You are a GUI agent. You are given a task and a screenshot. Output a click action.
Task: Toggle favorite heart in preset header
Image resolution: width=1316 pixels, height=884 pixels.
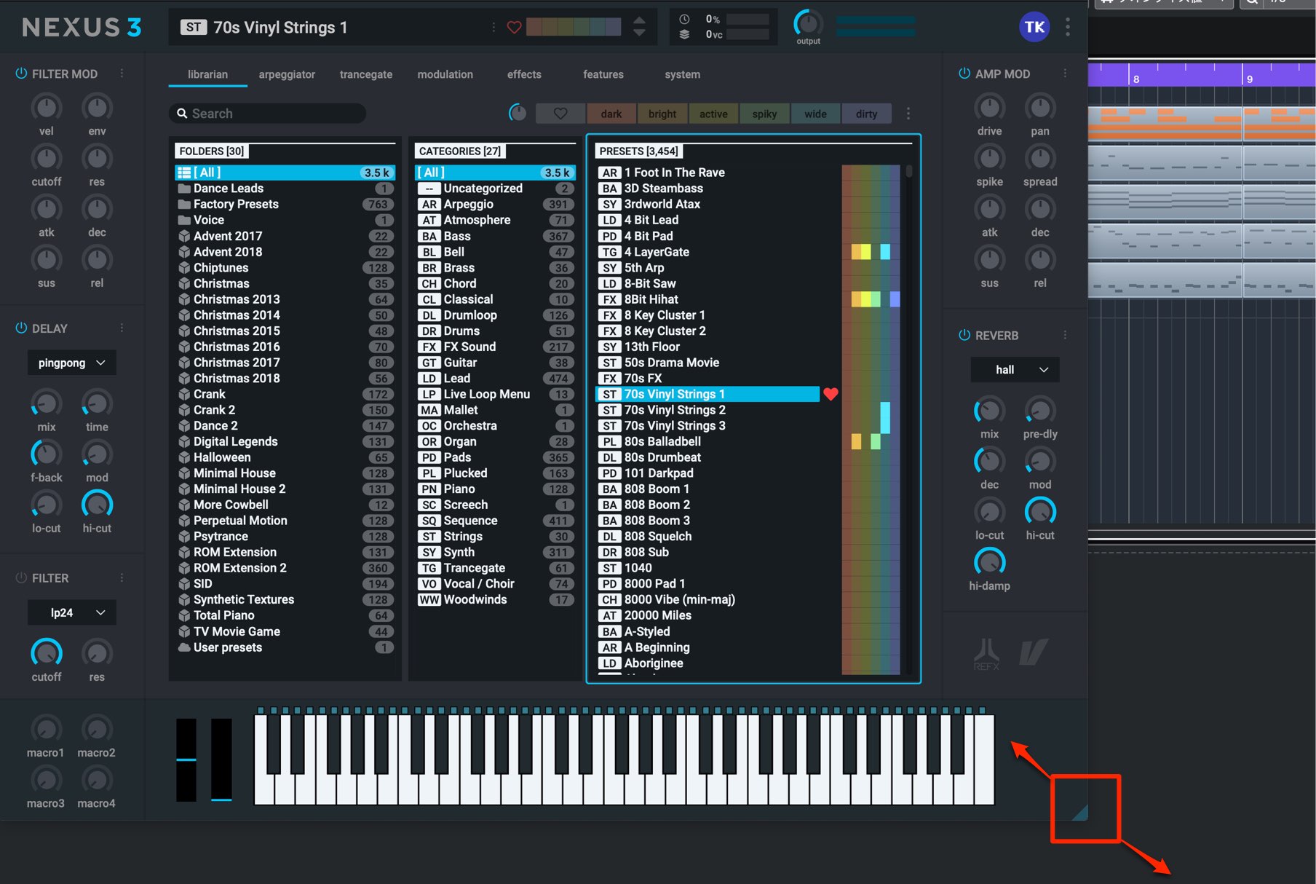pos(514,28)
